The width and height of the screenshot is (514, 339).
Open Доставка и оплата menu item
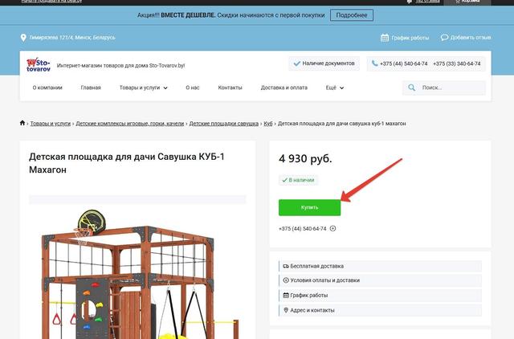click(284, 88)
